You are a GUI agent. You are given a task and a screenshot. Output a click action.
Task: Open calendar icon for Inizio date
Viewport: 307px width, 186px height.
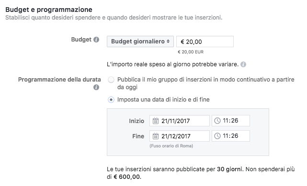click(156, 121)
